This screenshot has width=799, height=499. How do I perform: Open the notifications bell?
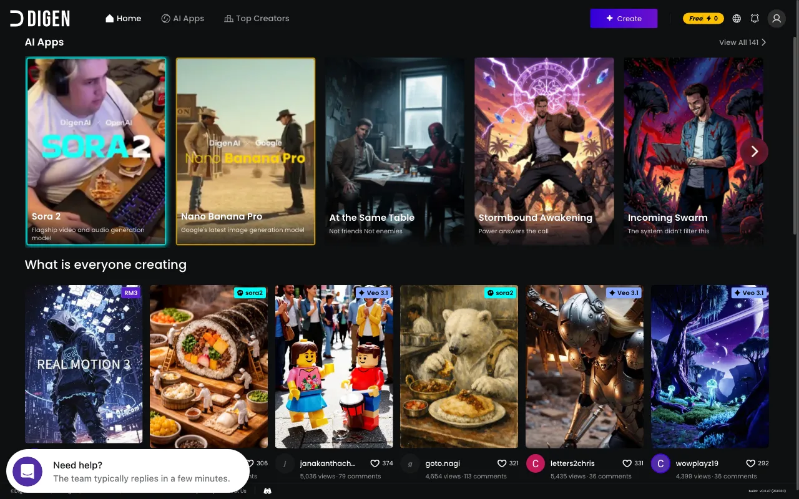755,19
